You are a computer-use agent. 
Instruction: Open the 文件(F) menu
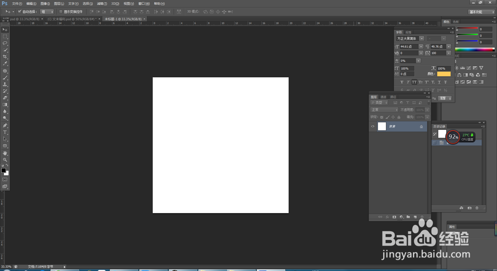coord(17,4)
